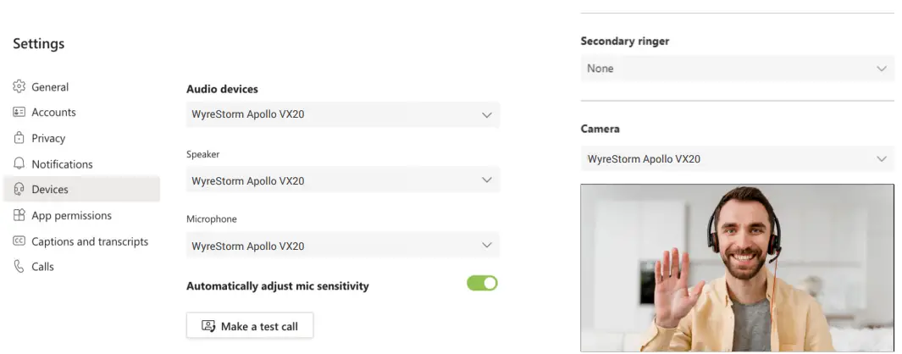Open the Privacy settings section

pyautogui.click(x=48, y=138)
